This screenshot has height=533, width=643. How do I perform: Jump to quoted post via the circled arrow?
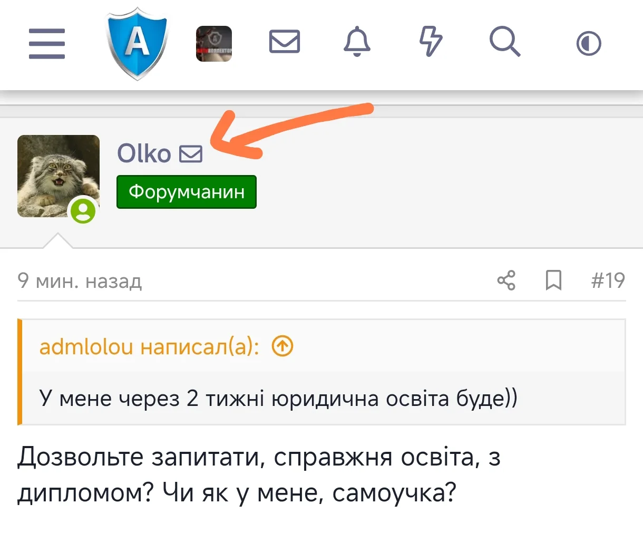(282, 346)
